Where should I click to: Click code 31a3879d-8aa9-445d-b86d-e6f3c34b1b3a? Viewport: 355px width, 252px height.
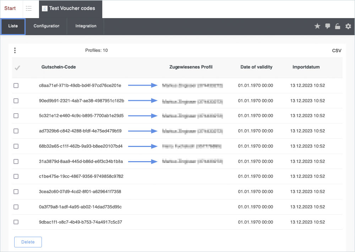[x=81, y=161]
